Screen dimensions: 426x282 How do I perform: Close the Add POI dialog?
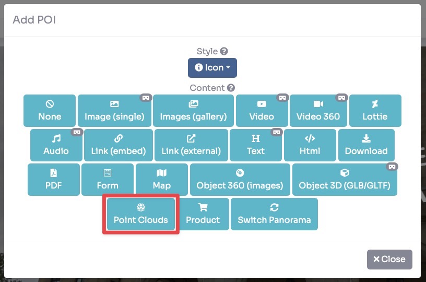pos(389,260)
